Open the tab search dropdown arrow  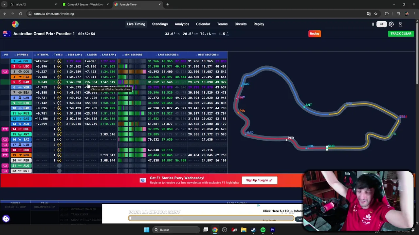(4, 5)
